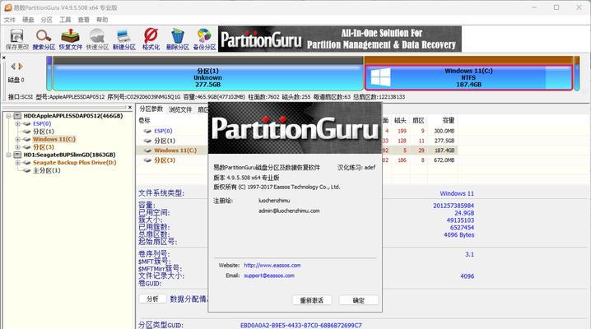
Task: Click the 4096 Bytes cluster size value
Action: coord(458,235)
